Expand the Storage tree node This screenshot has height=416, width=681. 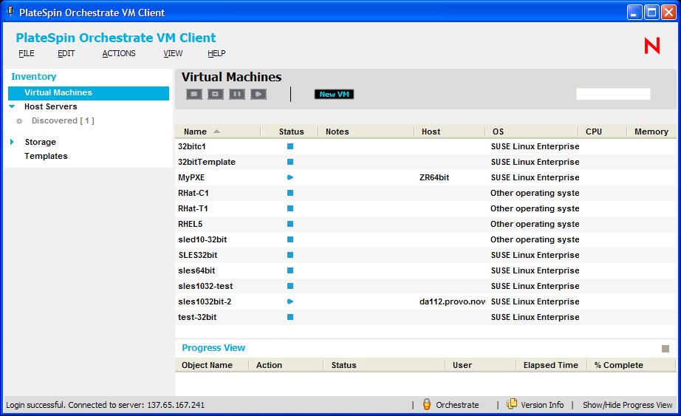13,142
